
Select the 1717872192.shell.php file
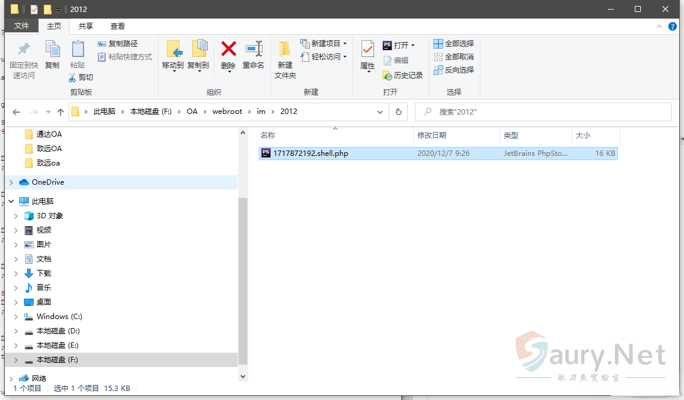[x=310, y=154]
